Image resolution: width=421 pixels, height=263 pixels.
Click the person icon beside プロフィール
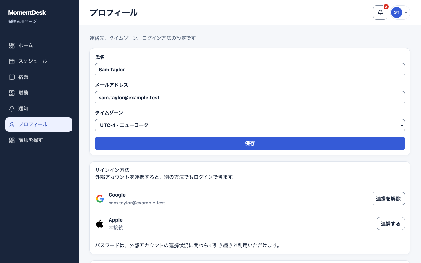(12, 125)
